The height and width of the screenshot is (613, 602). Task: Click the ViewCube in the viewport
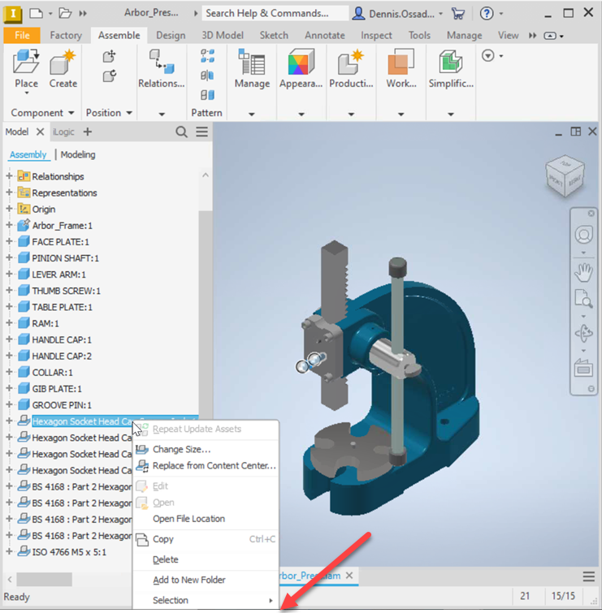[565, 175]
